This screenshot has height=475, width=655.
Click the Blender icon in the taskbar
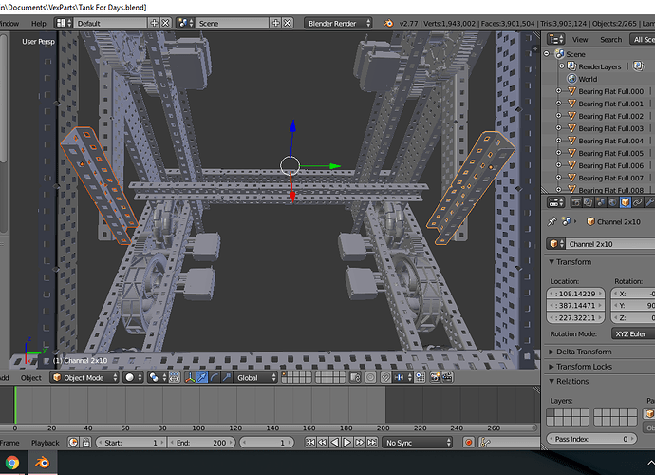[x=42, y=463]
